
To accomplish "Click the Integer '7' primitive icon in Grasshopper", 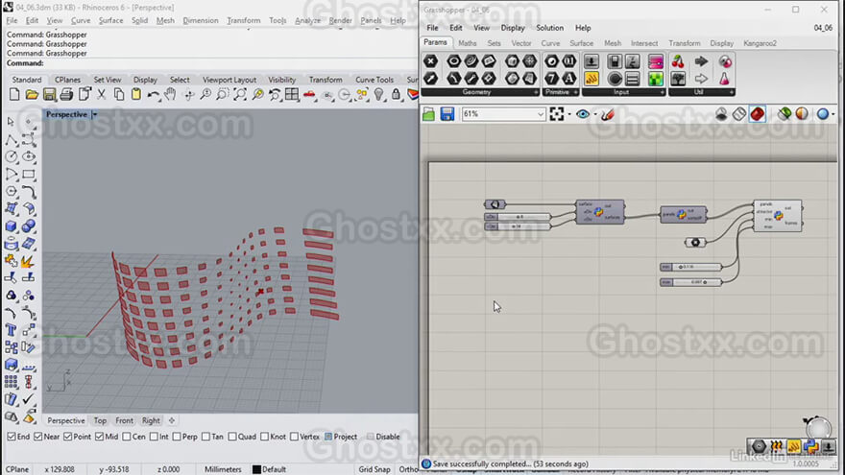I will click(x=551, y=79).
